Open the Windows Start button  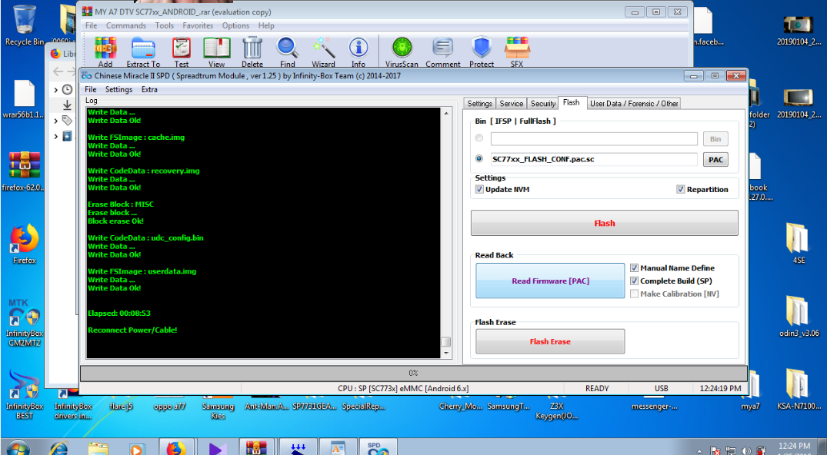click(19, 449)
